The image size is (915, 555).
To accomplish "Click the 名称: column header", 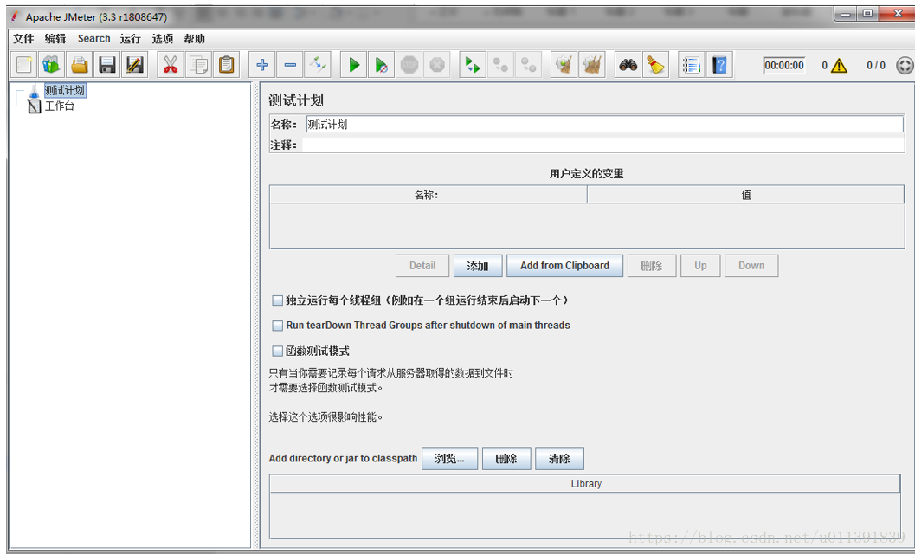I will point(428,195).
